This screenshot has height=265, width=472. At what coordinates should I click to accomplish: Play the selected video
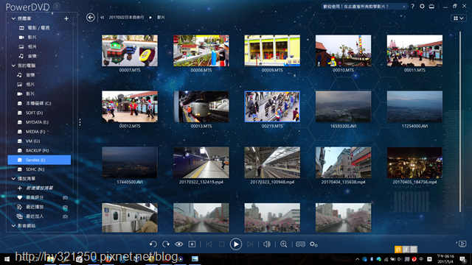tap(236, 244)
